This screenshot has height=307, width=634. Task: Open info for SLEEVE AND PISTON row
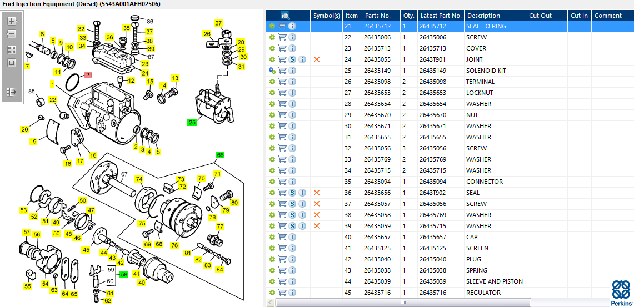[x=292, y=281]
